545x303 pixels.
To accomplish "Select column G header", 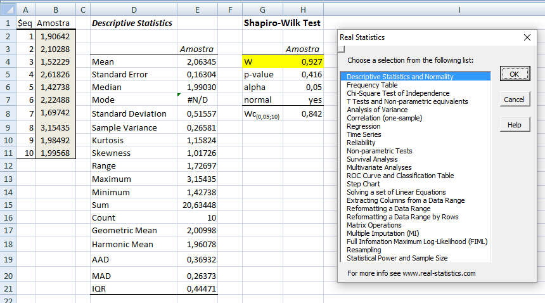I will coord(263,10).
